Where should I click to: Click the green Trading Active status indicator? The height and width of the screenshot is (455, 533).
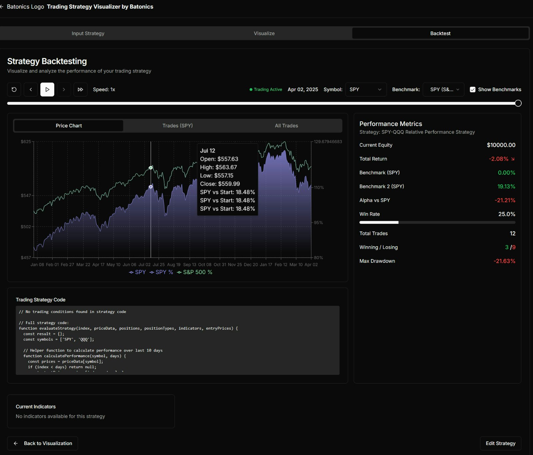pyautogui.click(x=266, y=89)
